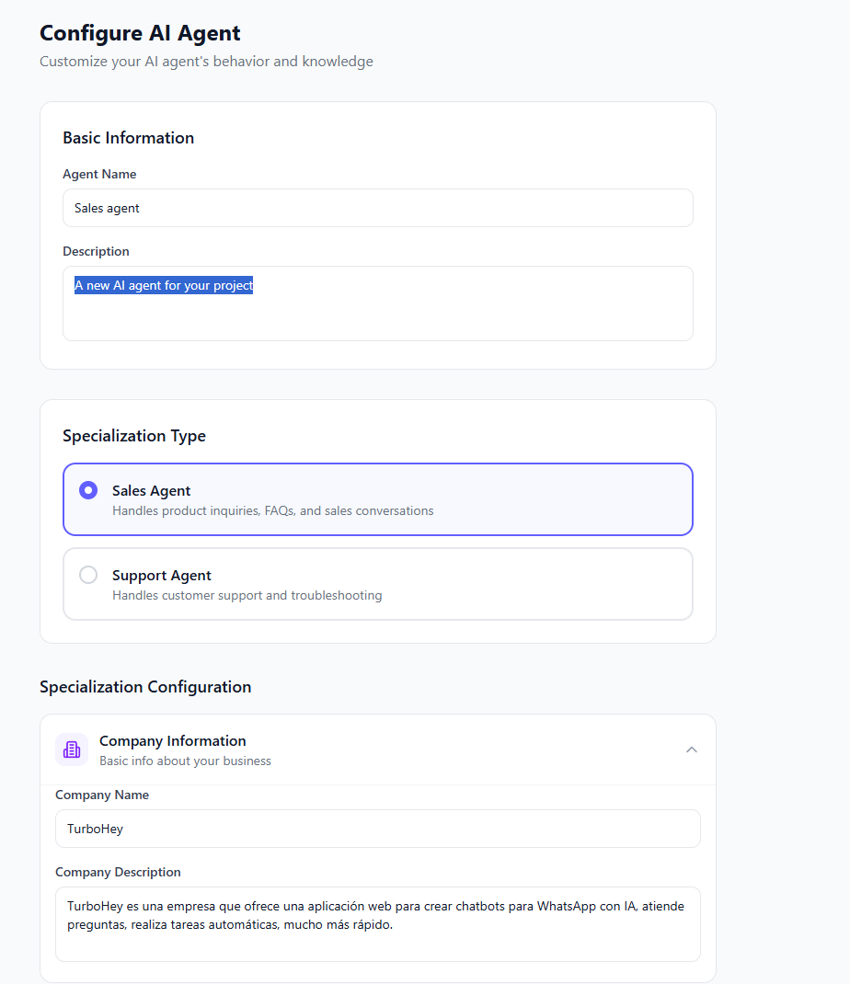Viewport: 850px width, 984px height.
Task: Click 'Handles customer support and troubleshooting' text
Action: [247, 595]
